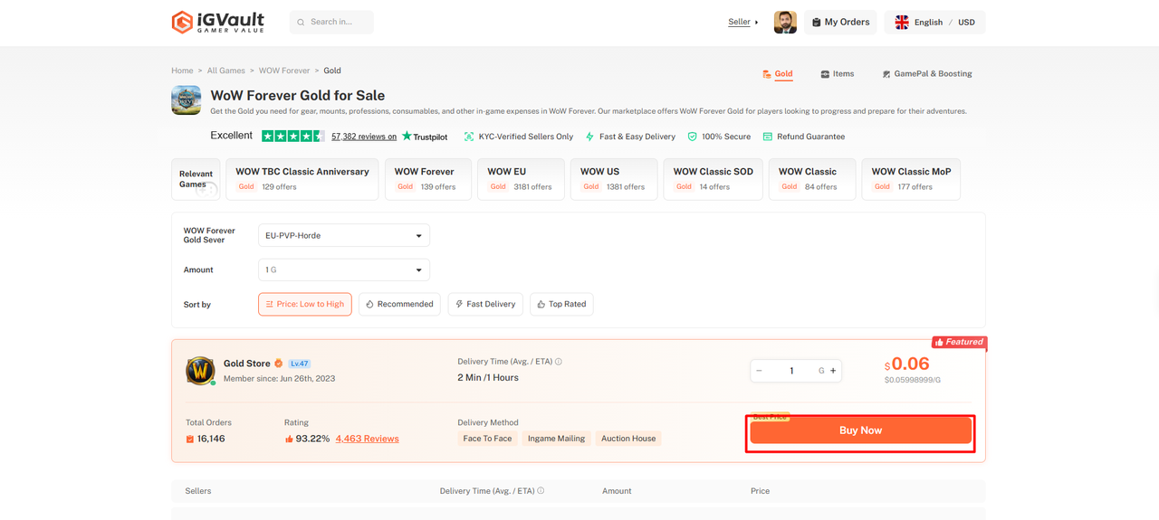Click the search magnifier icon
1159x520 pixels.
tap(302, 23)
